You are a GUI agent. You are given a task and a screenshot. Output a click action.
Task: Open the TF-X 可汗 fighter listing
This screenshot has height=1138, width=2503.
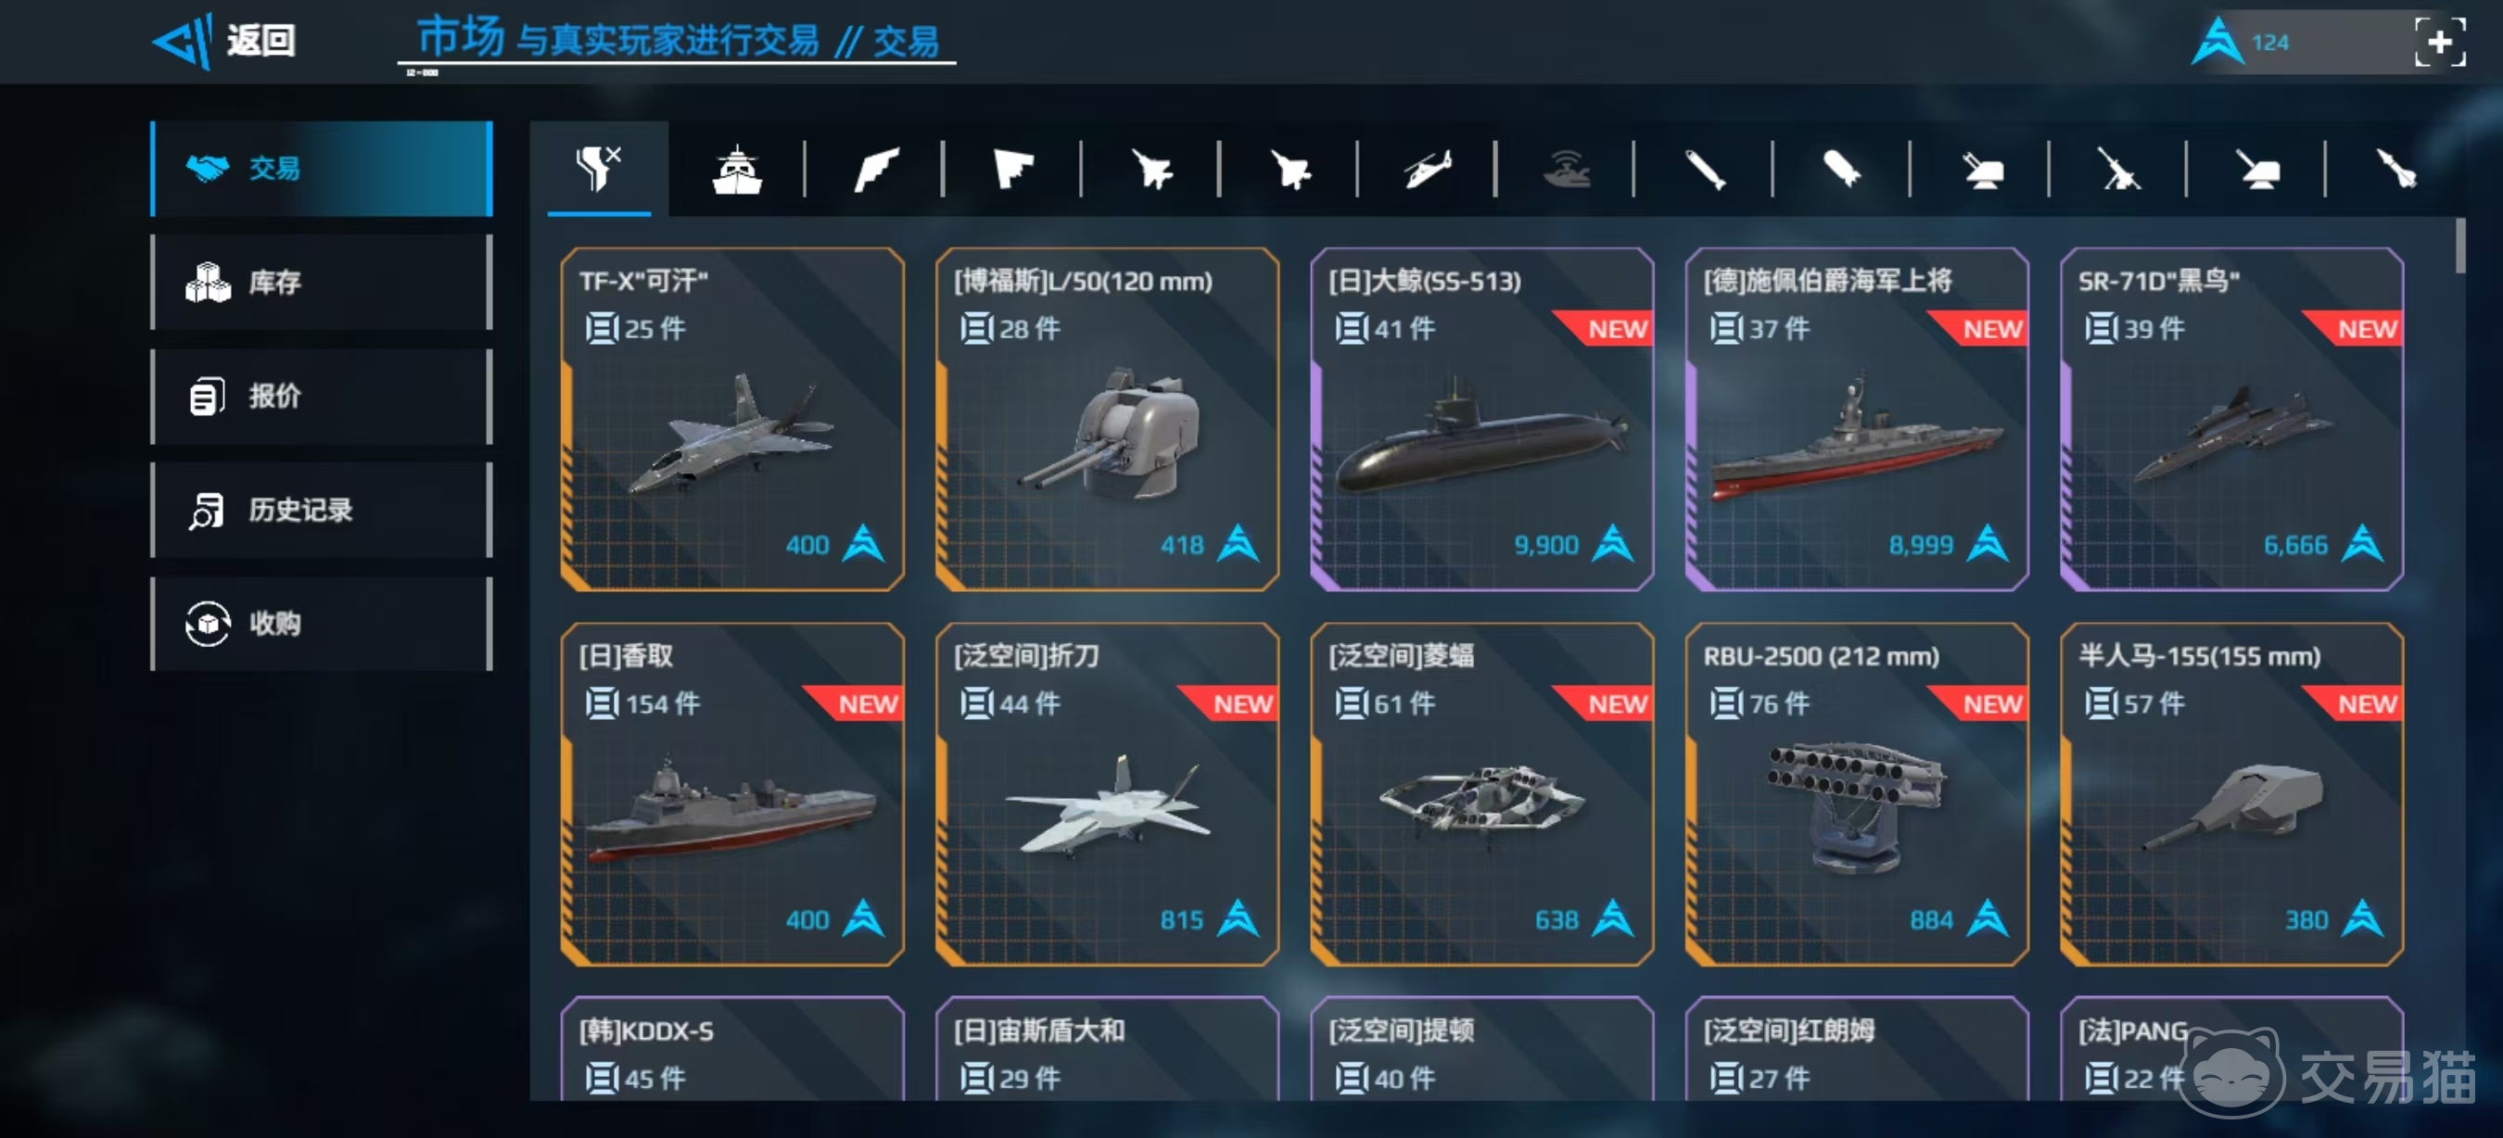point(731,419)
